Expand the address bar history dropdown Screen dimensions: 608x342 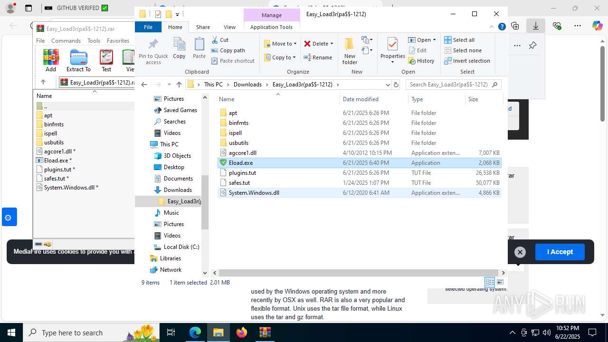tap(388, 85)
